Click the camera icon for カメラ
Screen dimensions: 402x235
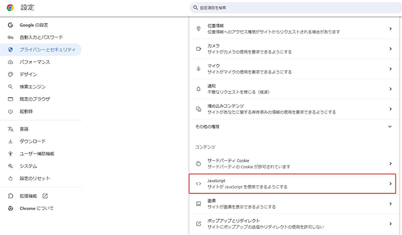pyautogui.click(x=198, y=49)
